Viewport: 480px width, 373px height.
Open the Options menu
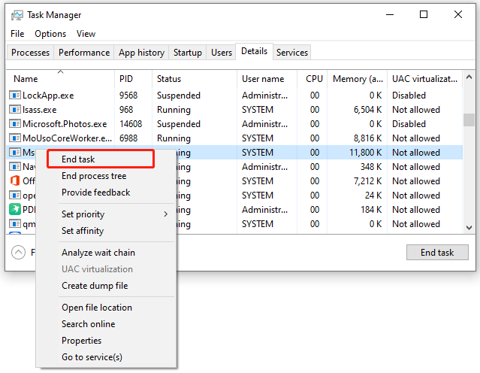[50, 34]
